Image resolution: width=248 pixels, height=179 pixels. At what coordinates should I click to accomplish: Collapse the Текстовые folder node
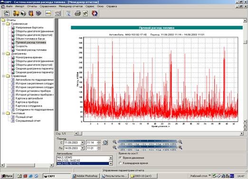(3, 113)
